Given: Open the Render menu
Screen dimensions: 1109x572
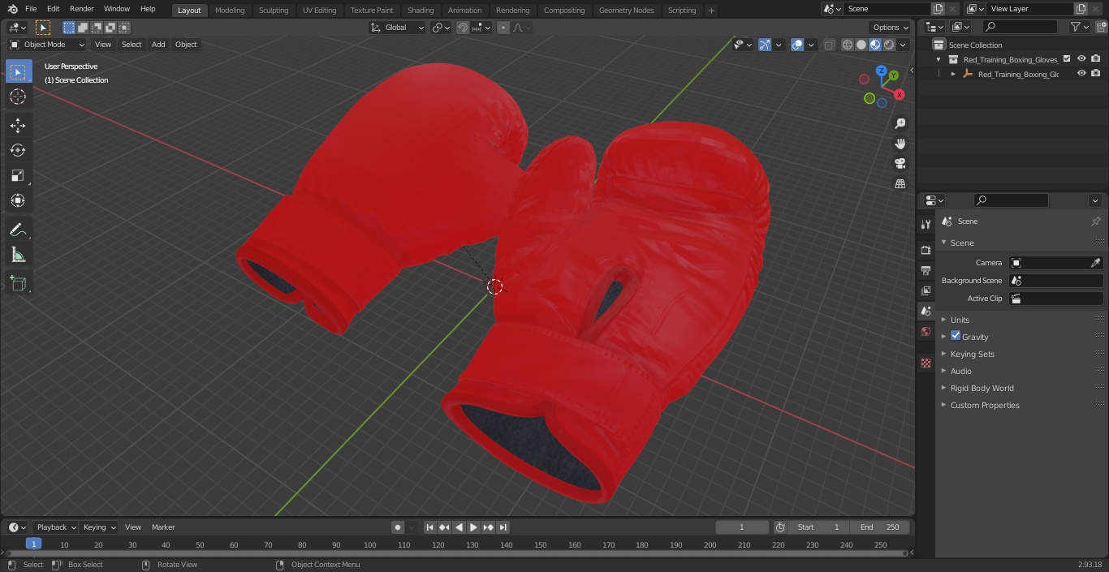Looking at the screenshot, I should pyautogui.click(x=82, y=9).
